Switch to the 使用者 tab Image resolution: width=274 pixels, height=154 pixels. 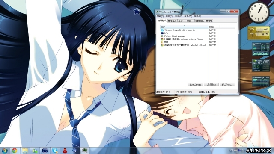click(x=209, y=21)
